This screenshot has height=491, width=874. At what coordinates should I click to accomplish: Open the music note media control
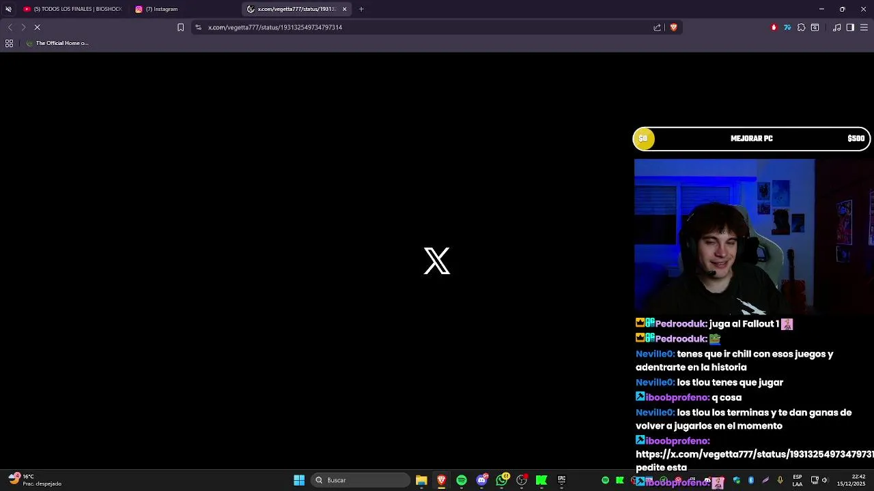coord(836,27)
